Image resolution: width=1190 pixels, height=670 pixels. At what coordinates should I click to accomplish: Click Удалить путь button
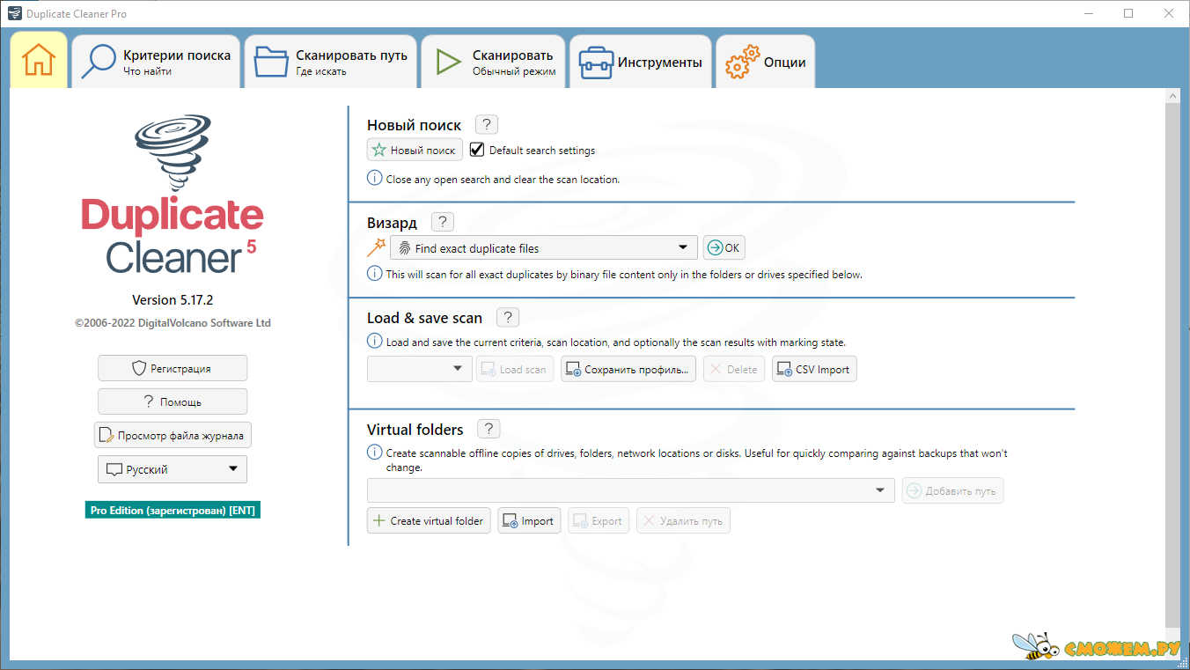point(683,520)
